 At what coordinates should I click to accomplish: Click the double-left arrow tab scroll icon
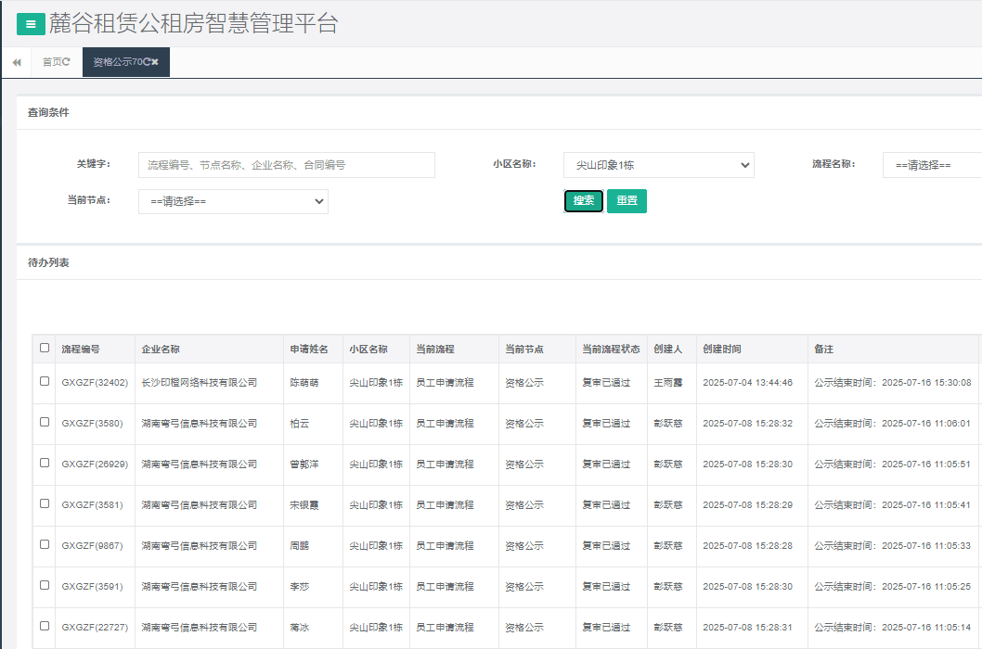click(17, 62)
